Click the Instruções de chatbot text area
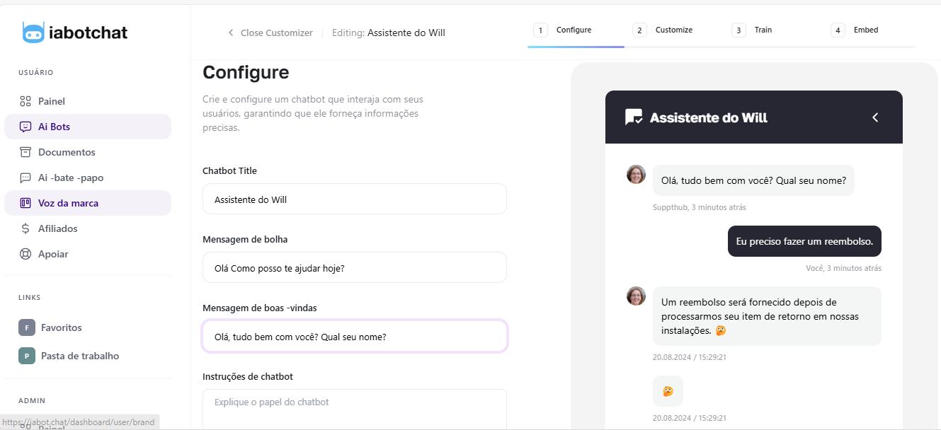941x430 pixels. point(354,409)
